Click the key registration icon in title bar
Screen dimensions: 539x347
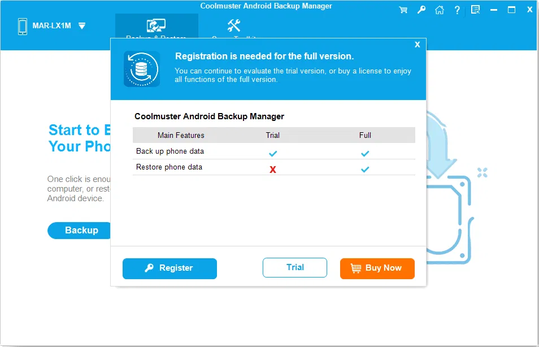[421, 10]
